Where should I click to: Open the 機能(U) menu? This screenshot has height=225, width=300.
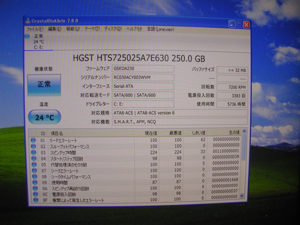point(73,29)
